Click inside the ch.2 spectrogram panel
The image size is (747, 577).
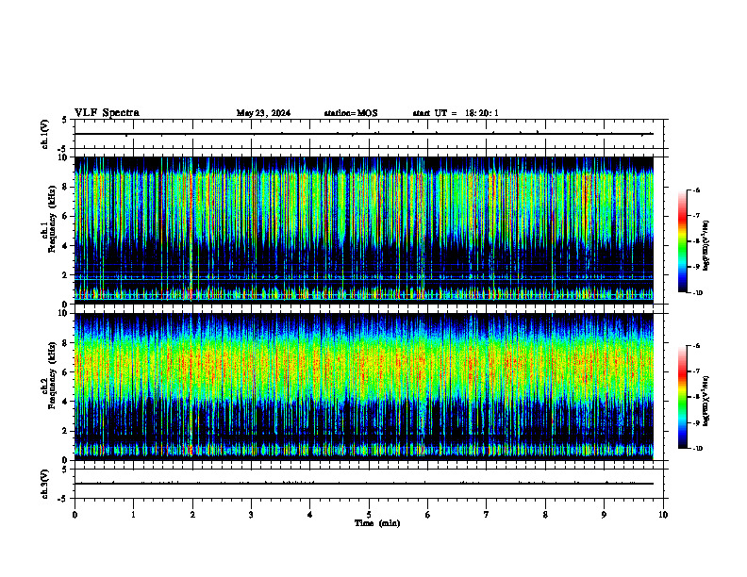pos(364,387)
